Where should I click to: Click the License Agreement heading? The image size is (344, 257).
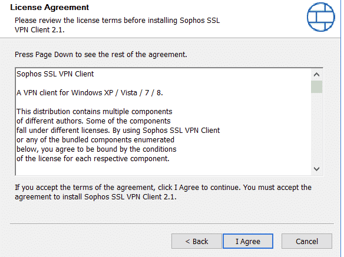[49, 7]
